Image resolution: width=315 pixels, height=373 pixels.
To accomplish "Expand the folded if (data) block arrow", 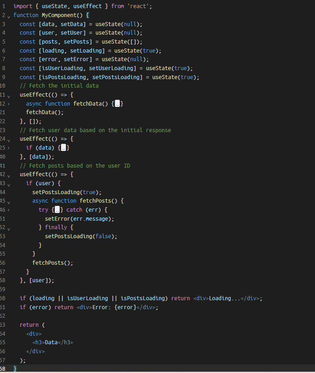I will pyautogui.click(x=9, y=148).
